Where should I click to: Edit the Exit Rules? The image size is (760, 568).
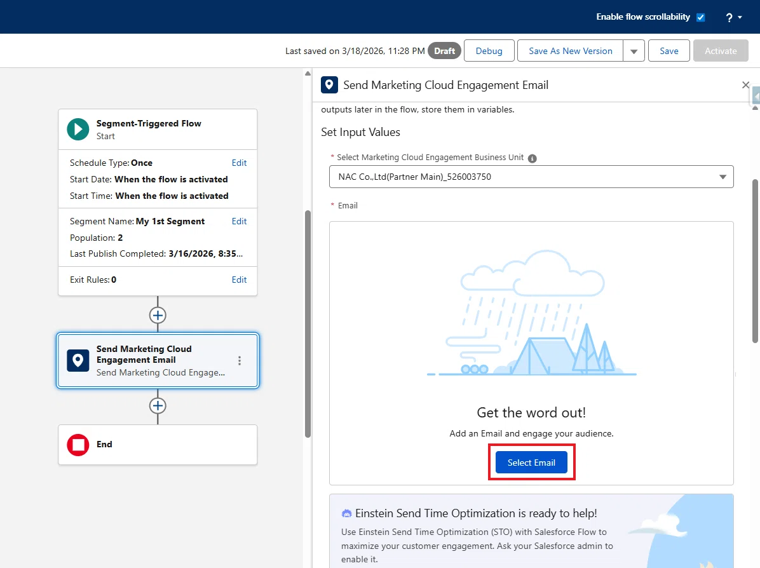239,280
